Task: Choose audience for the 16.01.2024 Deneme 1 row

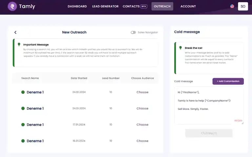Action: 142,141
